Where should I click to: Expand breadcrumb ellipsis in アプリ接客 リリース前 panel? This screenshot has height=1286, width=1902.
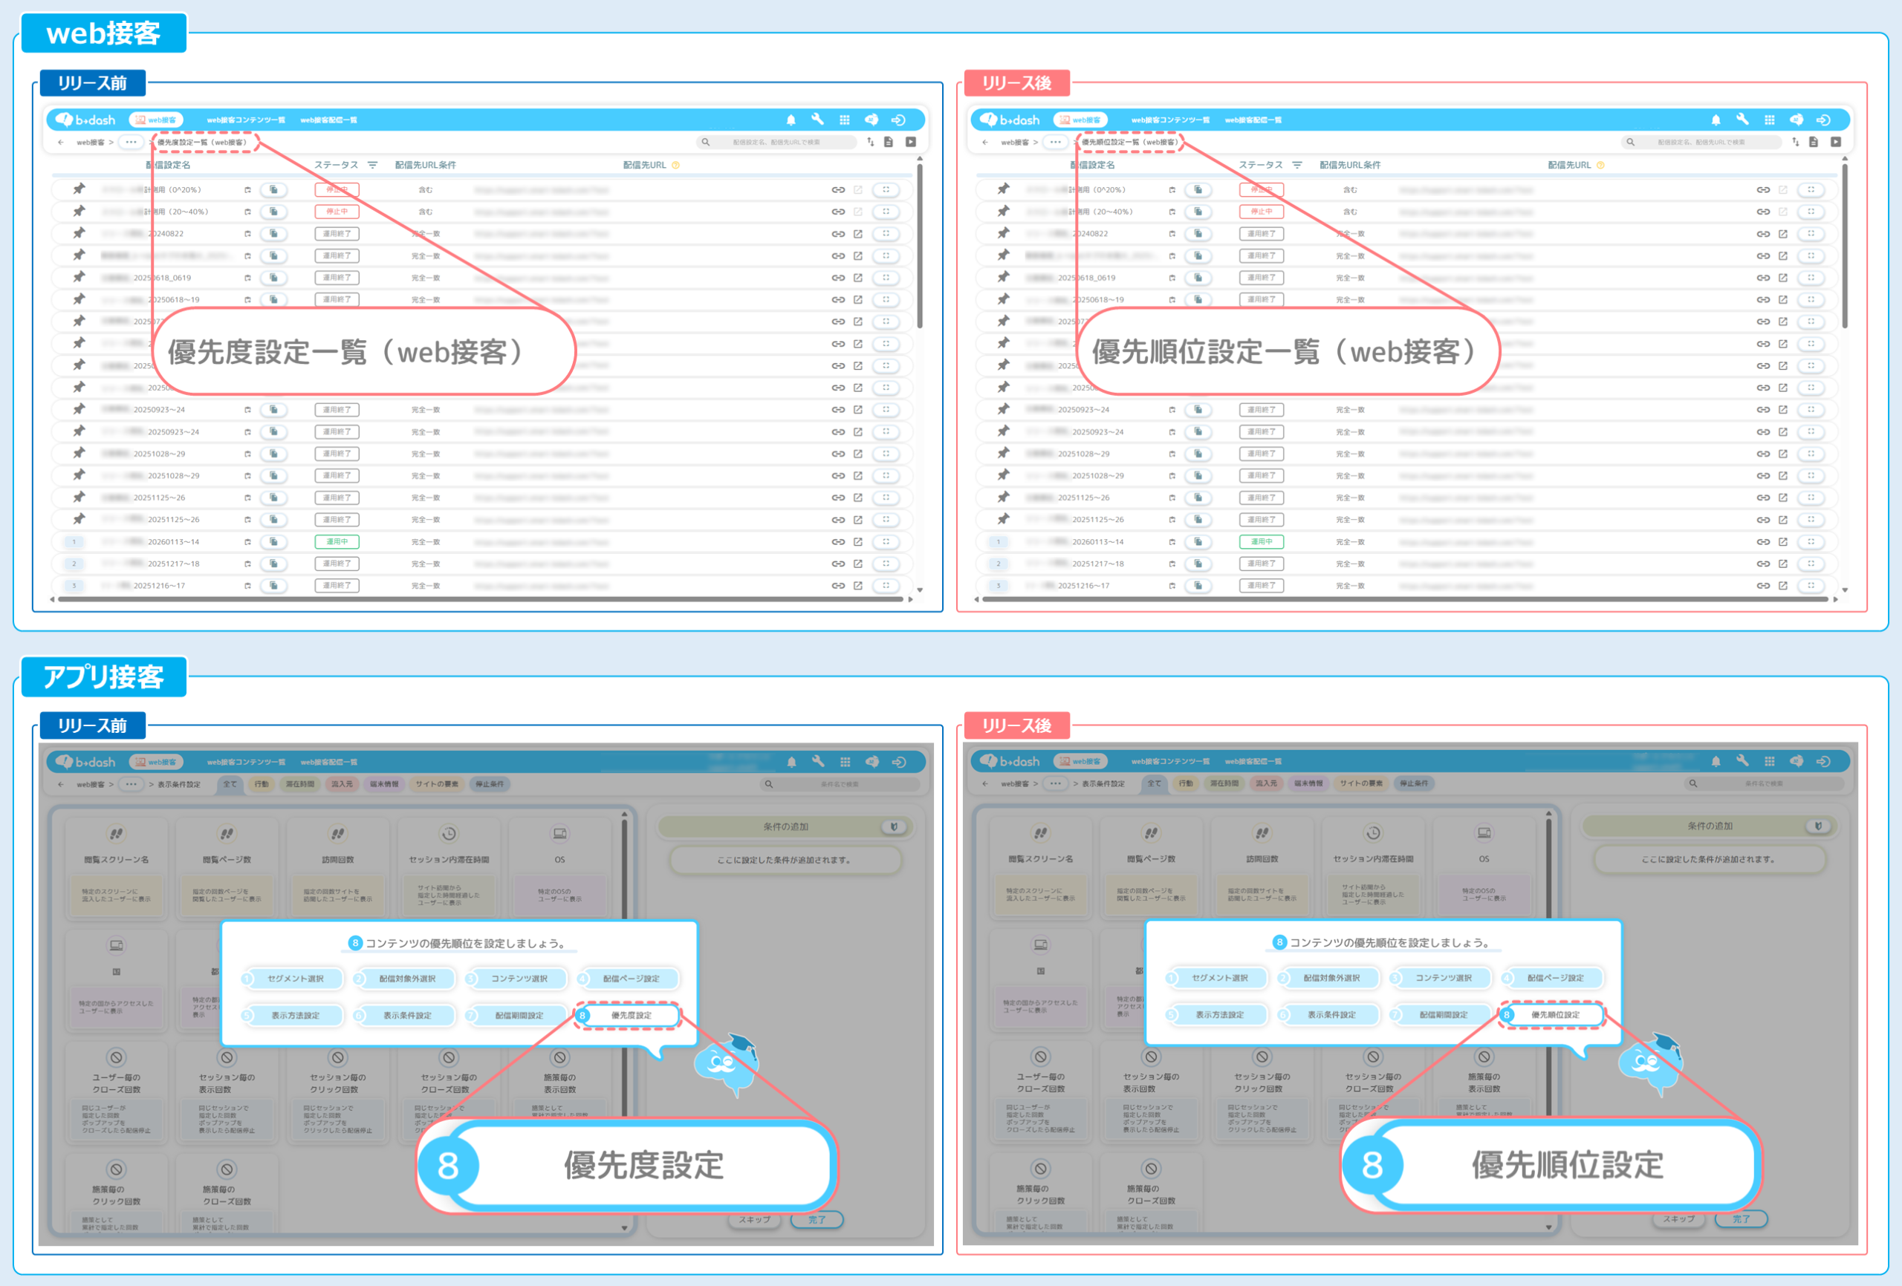click(x=131, y=785)
